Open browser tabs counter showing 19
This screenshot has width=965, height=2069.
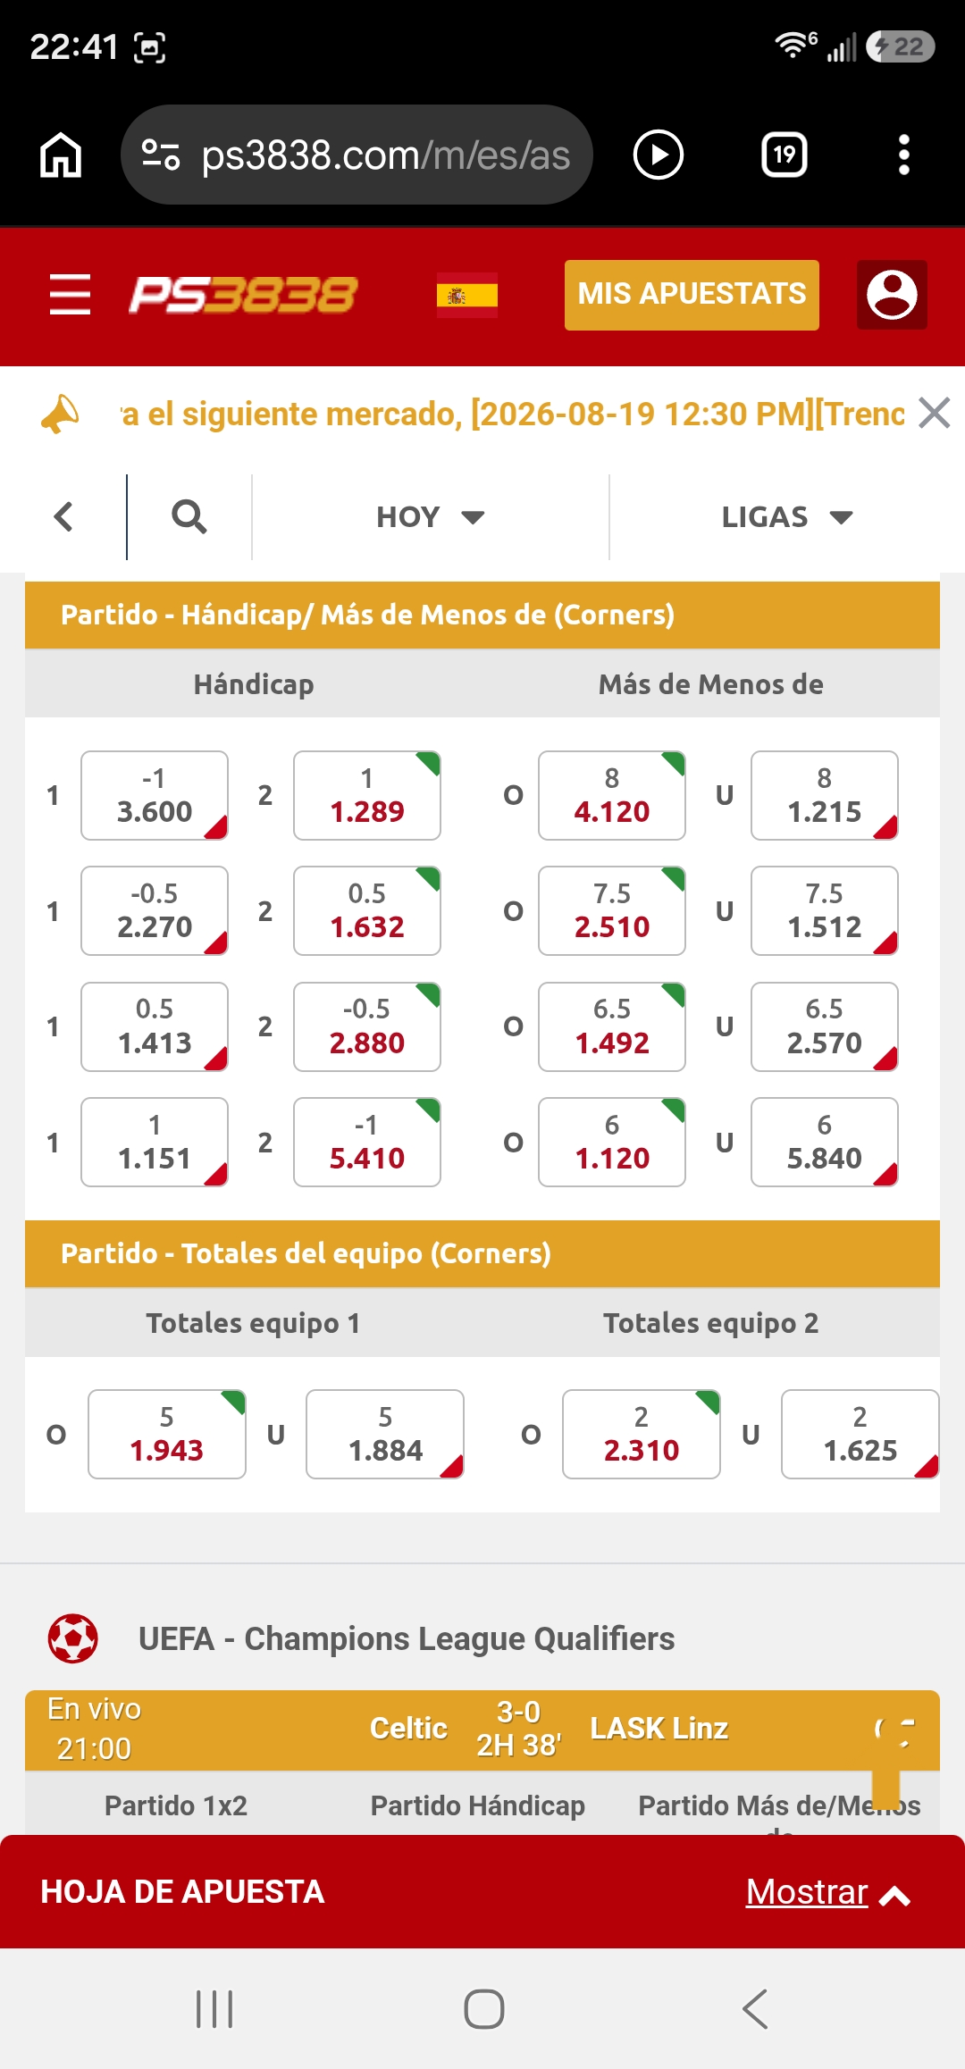(x=785, y=155)
